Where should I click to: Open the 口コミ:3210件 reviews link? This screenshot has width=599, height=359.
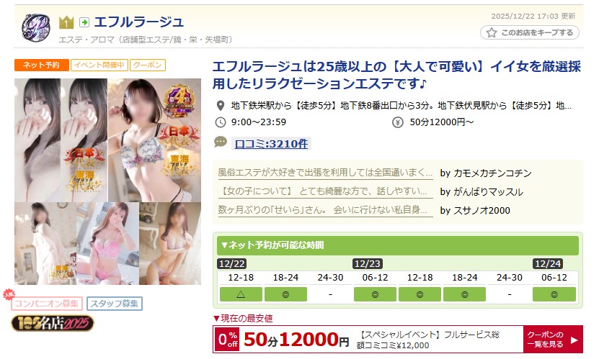pos(271,144)
